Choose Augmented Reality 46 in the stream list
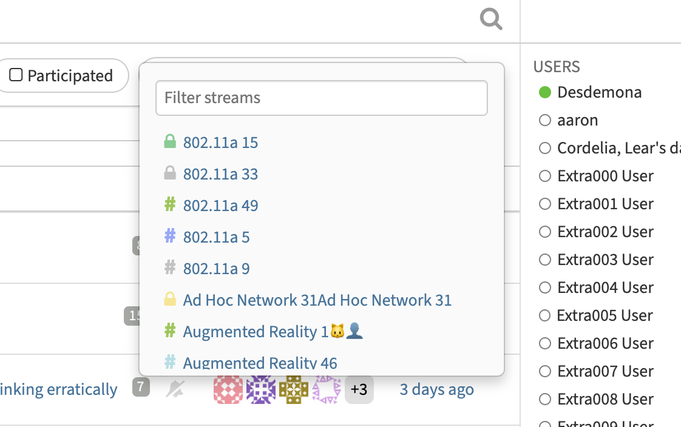The height and width of the screenshot is (427, 681). tap(260, 362)
